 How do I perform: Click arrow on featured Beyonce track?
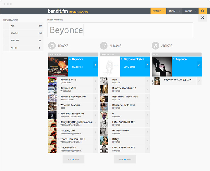pos(96,65)
